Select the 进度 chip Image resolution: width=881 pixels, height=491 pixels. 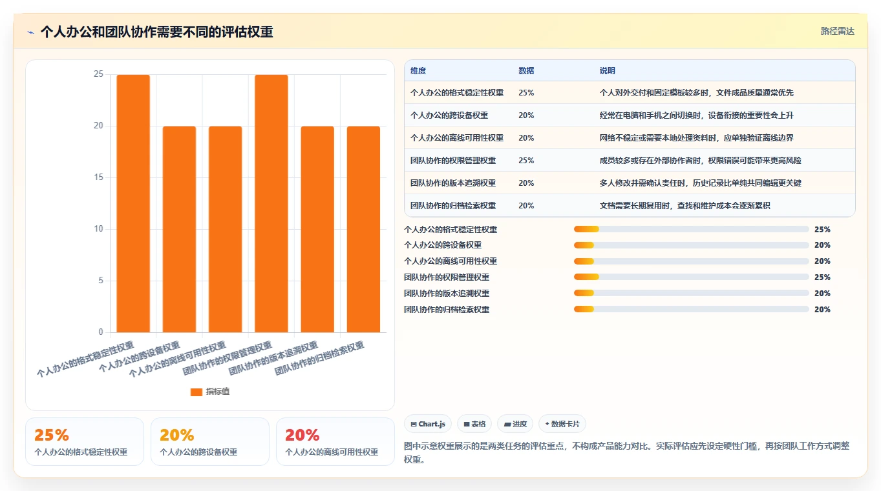click(x=515, y=424)
